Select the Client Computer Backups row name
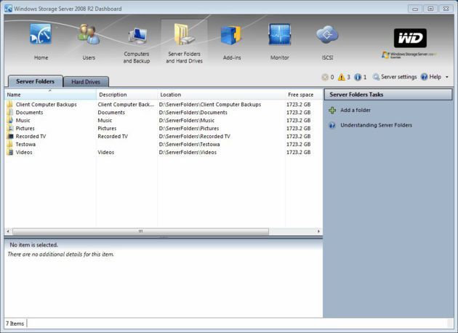The width and height of the screenshot is (458, 333). click(46, 104)
